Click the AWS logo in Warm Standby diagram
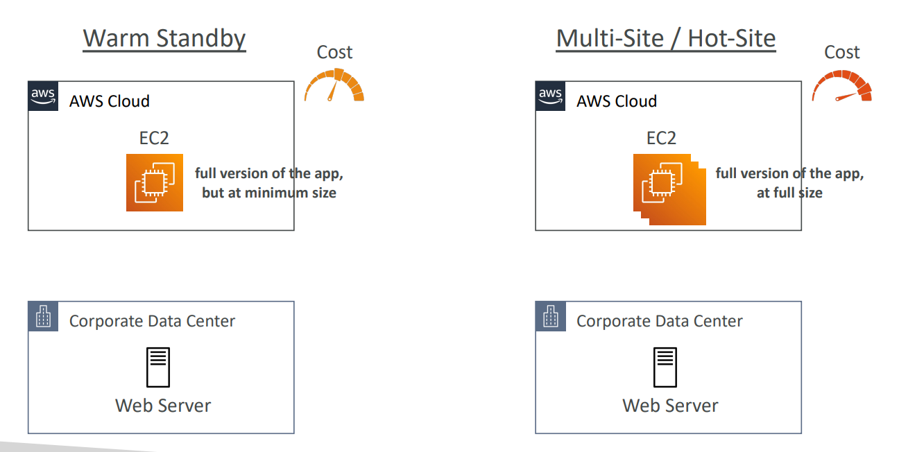Screen dimensions: 899x452 click(43, 96)
